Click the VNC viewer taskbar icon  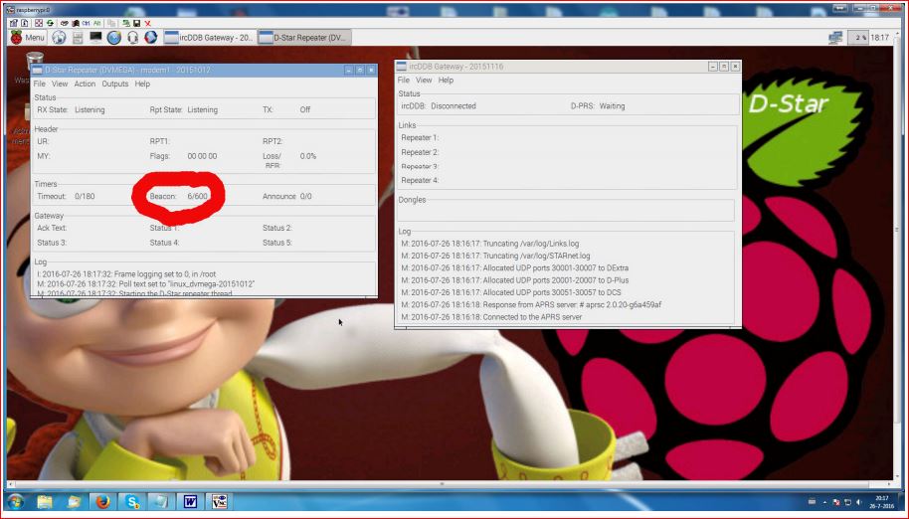[x=219, y=501]
